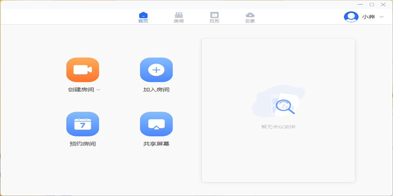Click the 共享屏幕 text label
The width and height of the screenshot is (393, 196).
[156, 144]
